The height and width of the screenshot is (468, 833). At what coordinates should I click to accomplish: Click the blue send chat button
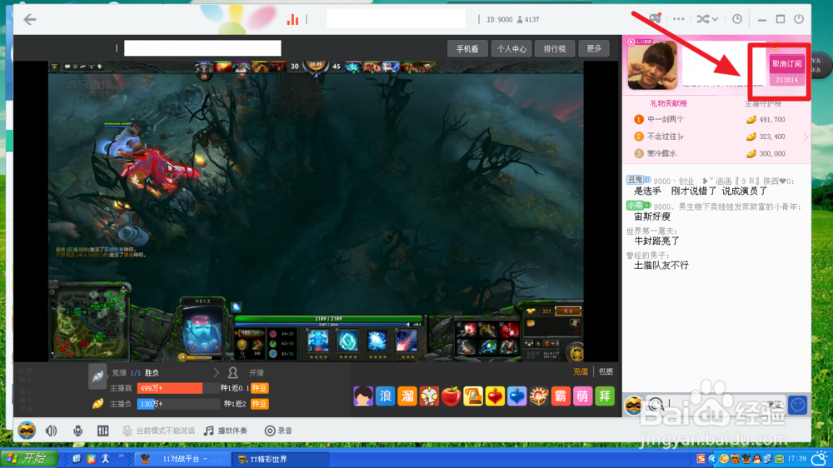[797, 406]
